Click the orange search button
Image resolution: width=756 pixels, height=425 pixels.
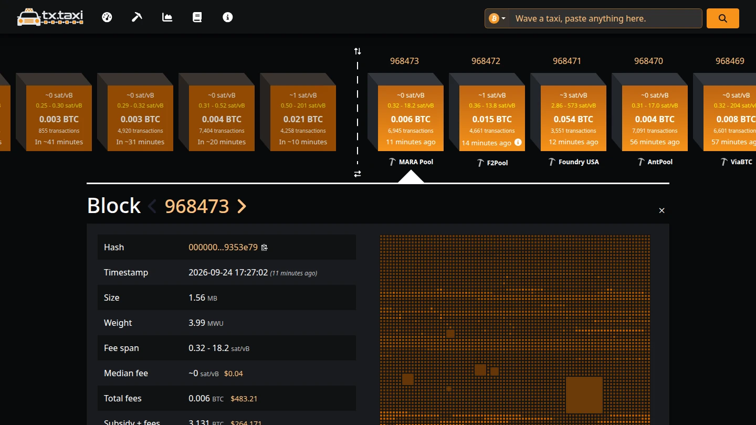723,18
